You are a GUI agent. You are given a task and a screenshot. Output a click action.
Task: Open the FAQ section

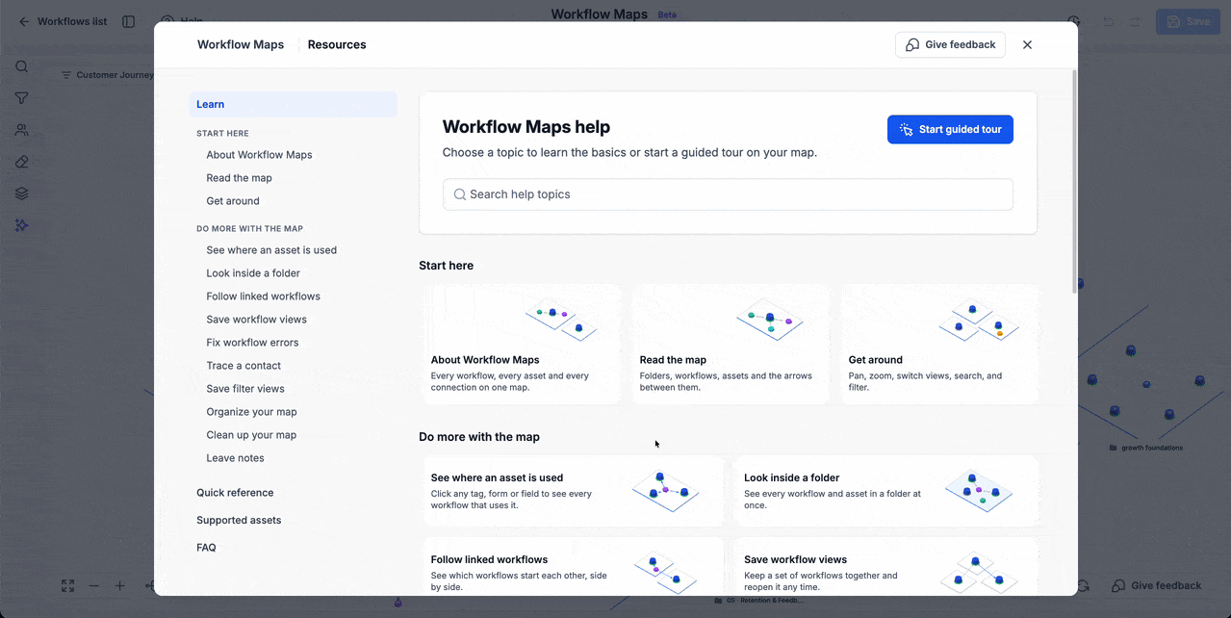pos(206,548)
